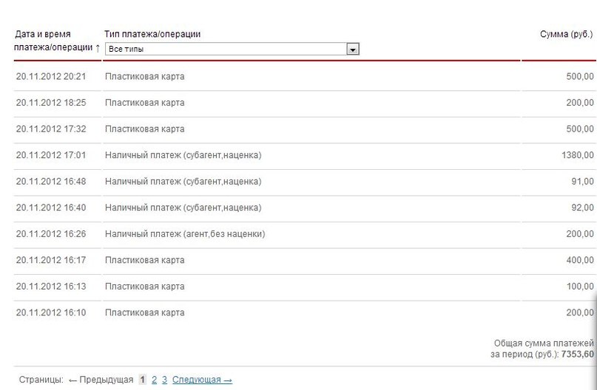Viewport: 597px width, 390px height.
Task: Select the 20.11.2012 16:13 payment row
Action: pyautogui.click(x=305, y=287)
